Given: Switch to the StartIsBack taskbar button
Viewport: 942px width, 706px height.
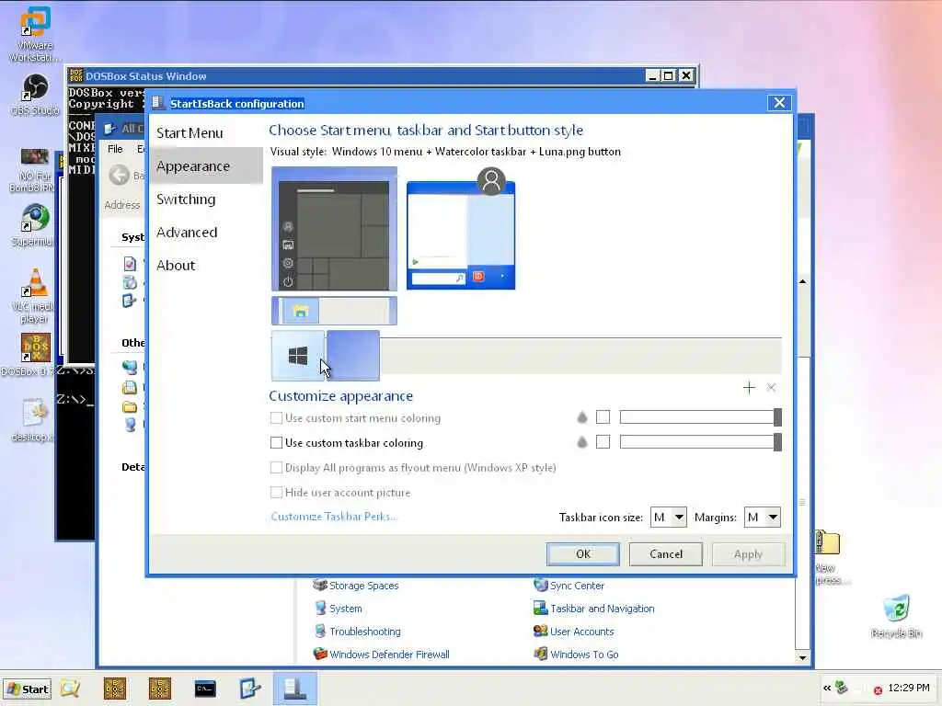Looking at the screenshot, I should coord(295,689).
